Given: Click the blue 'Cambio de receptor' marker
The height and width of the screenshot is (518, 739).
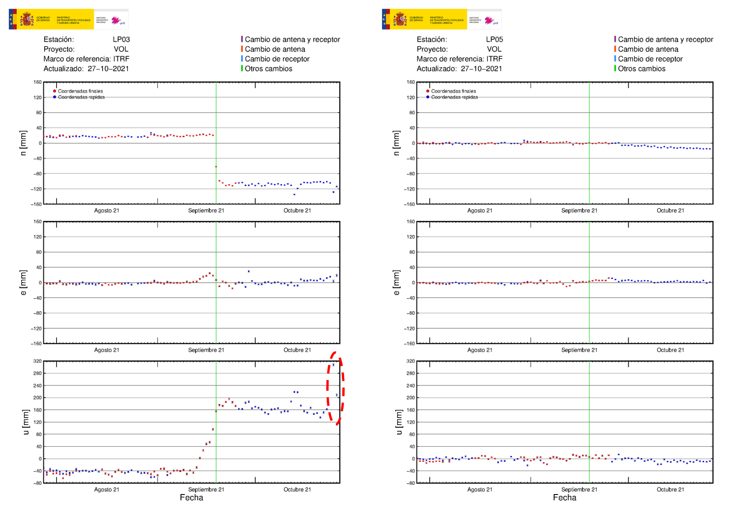Looking at the screenshot, I should [242, 59].
